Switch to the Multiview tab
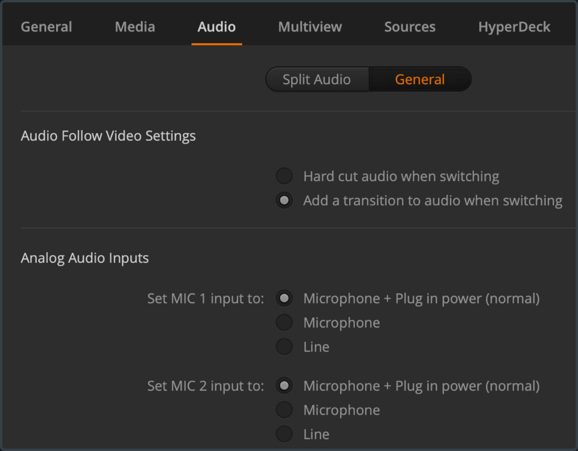This screenshot has height=451, width=578. coord(309,26)
